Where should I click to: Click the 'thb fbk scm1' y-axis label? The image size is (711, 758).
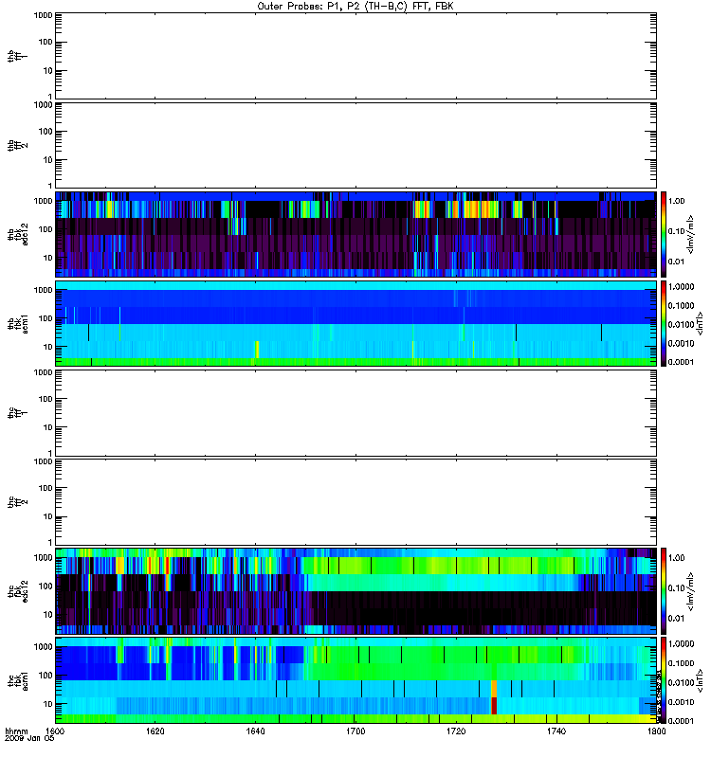click(x=18, y=323)
